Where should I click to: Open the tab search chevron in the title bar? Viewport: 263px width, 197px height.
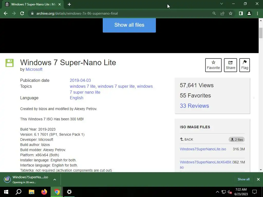pos(222,4)
